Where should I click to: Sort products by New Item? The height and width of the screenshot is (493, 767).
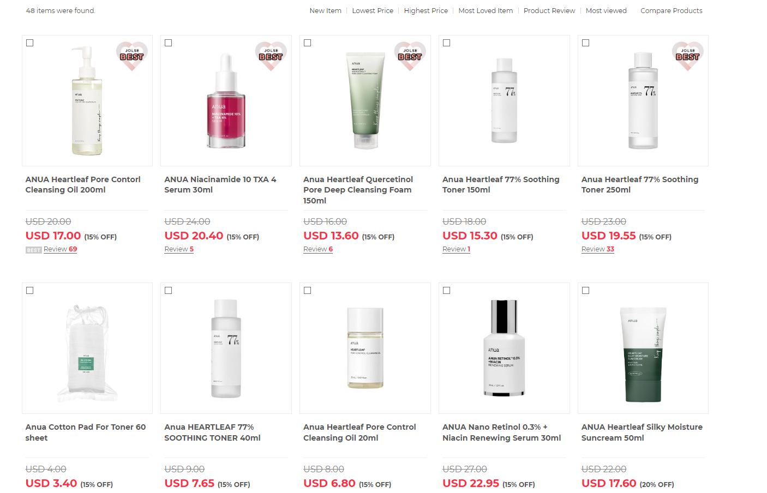pos(325,10)
